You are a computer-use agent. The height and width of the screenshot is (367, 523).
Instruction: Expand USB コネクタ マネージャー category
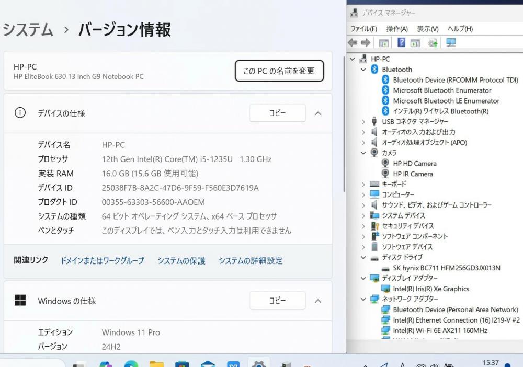[363, 122]
